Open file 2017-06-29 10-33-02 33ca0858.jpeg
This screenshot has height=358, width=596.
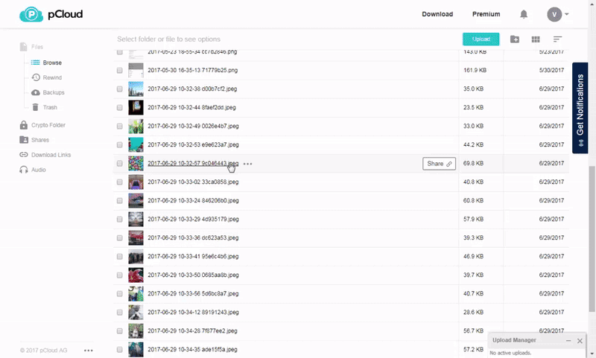click(x=193, y=182)
